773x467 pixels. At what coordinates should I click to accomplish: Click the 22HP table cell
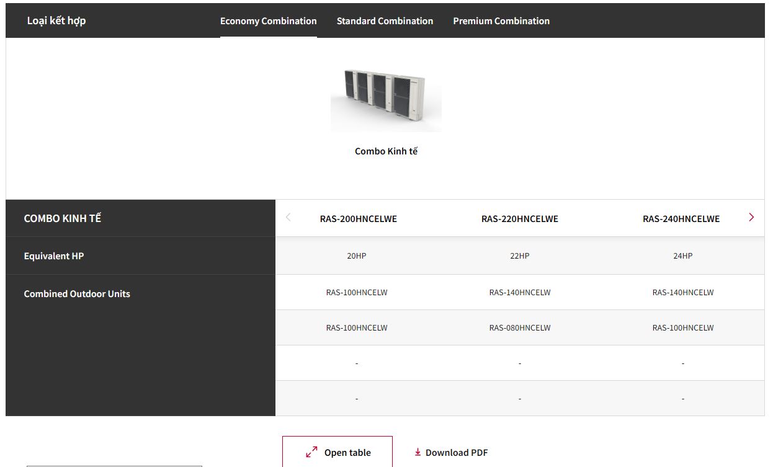pyautogui.click(x=519, y=256)
